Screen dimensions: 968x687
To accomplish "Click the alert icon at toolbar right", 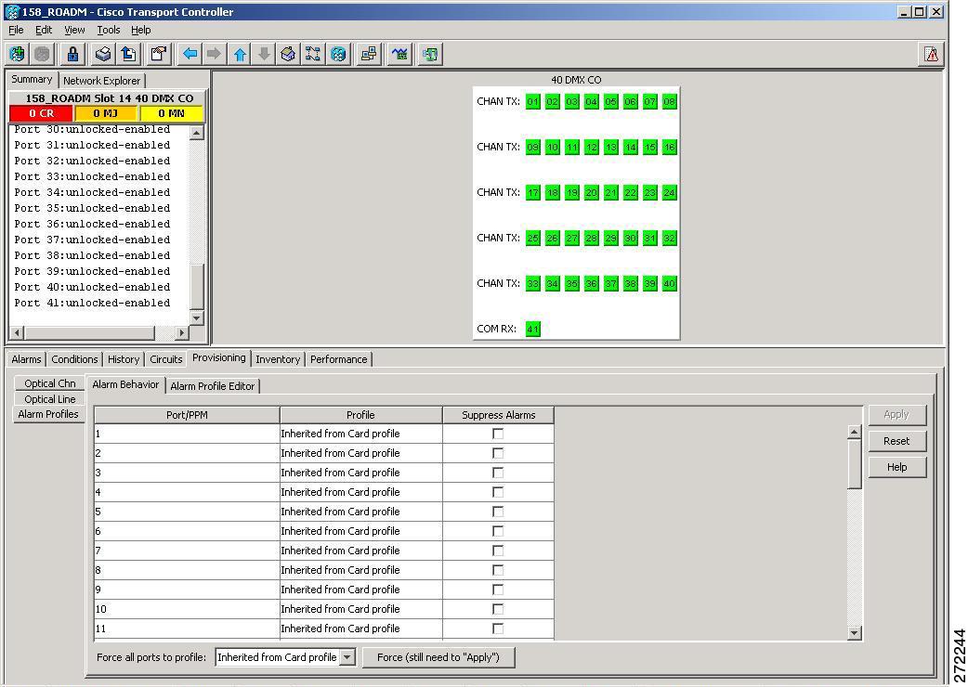I will [x=931, y=54].
